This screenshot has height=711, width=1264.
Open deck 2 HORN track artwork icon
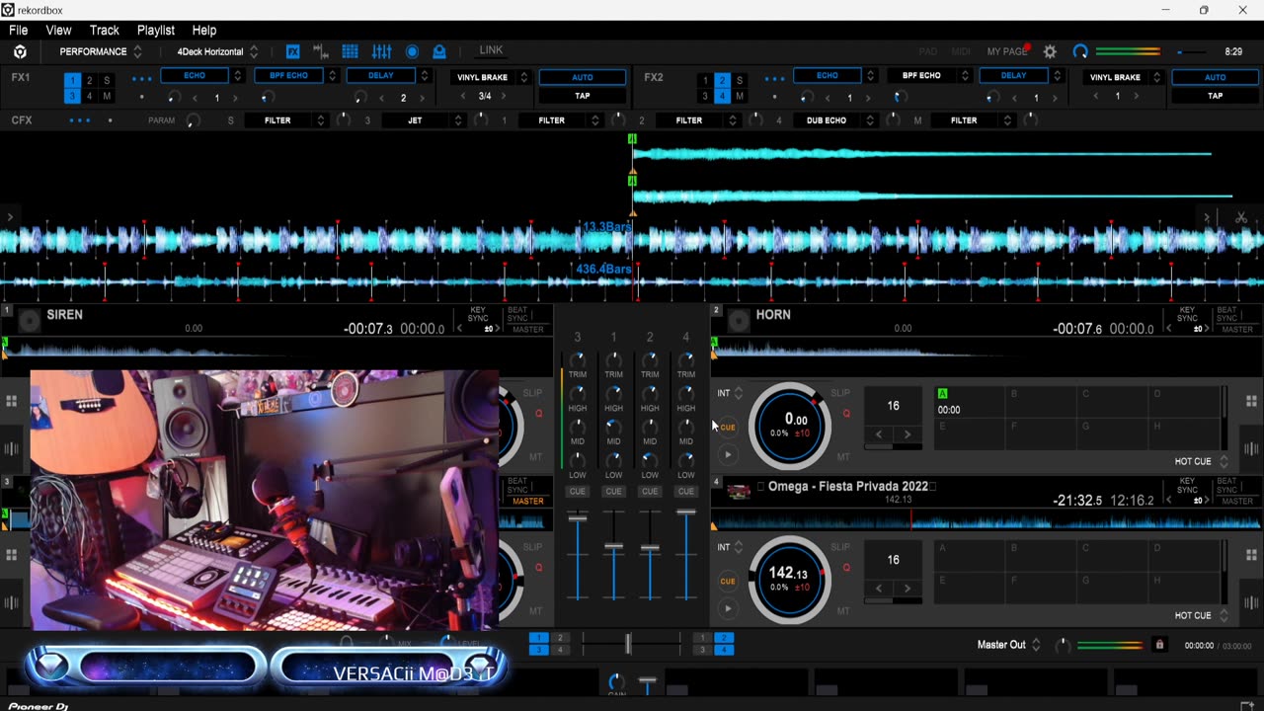coord(739,320)
